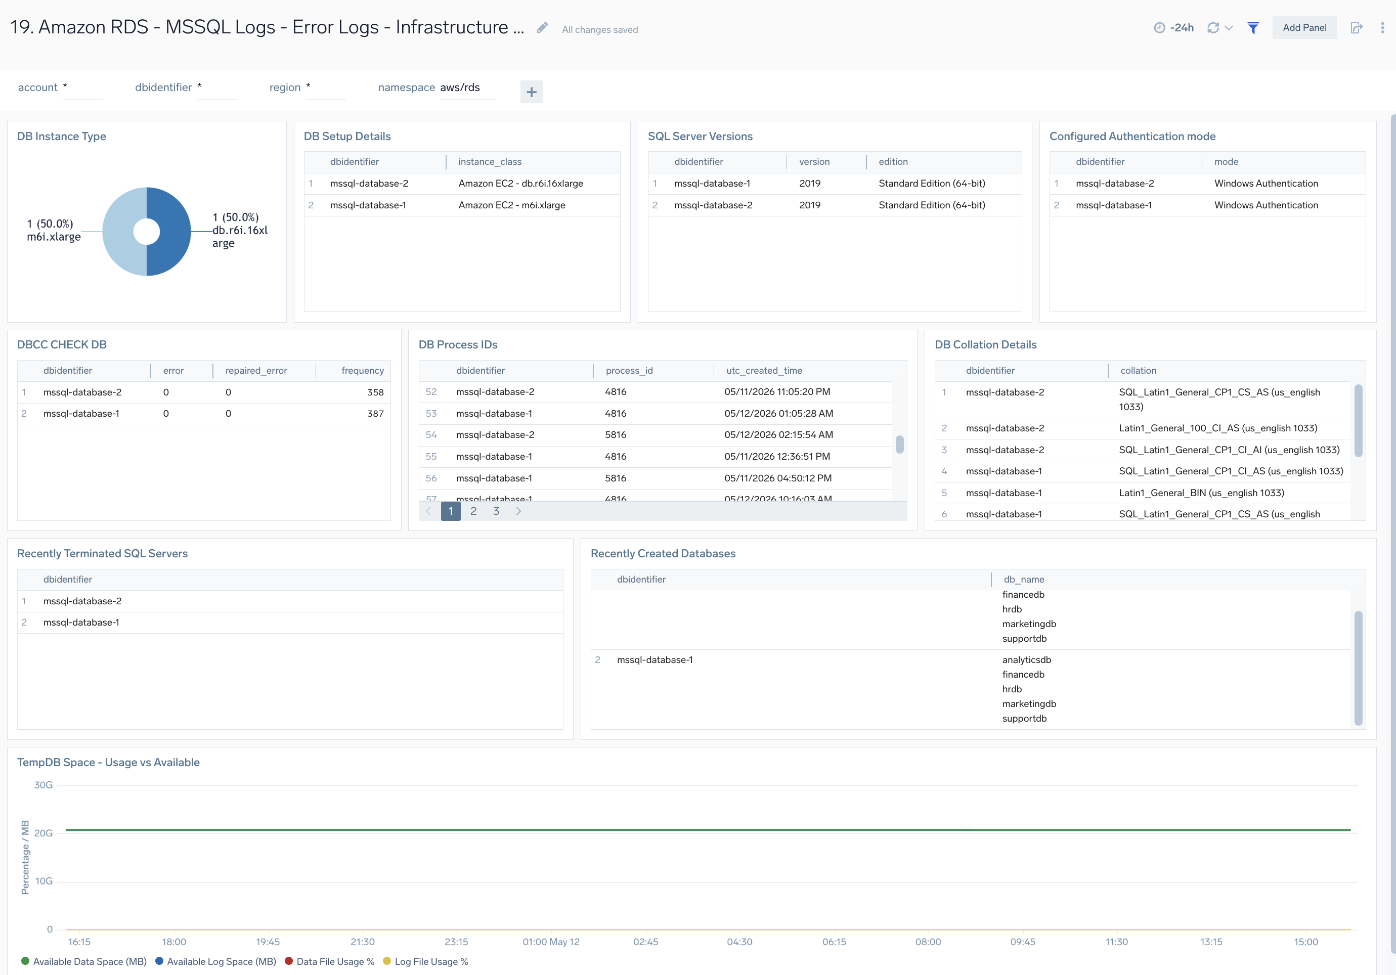Click the DB Collation Details scrollbar

(x=1358, y=421)
